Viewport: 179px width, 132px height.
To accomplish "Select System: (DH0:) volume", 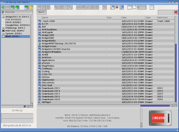I will click(16, 34).
